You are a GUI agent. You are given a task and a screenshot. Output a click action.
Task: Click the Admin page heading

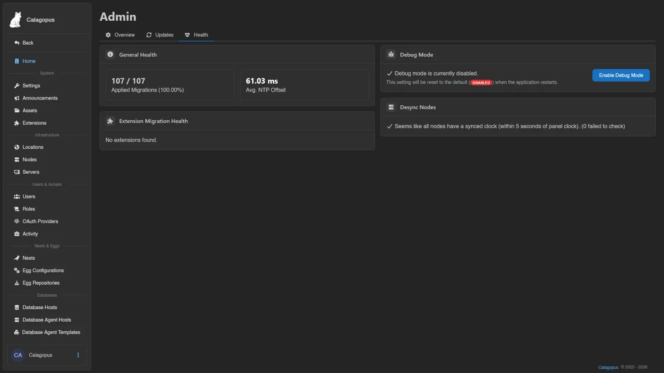118,17
